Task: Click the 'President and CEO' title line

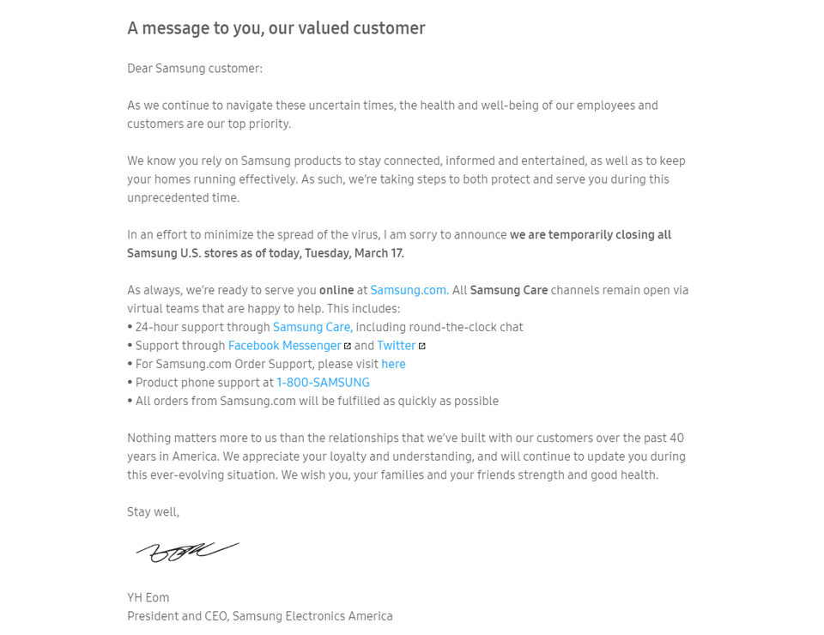Action: click(260, 616)
